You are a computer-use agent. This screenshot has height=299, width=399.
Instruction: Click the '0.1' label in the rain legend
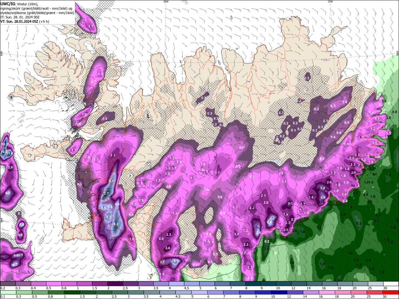[2, 297]
